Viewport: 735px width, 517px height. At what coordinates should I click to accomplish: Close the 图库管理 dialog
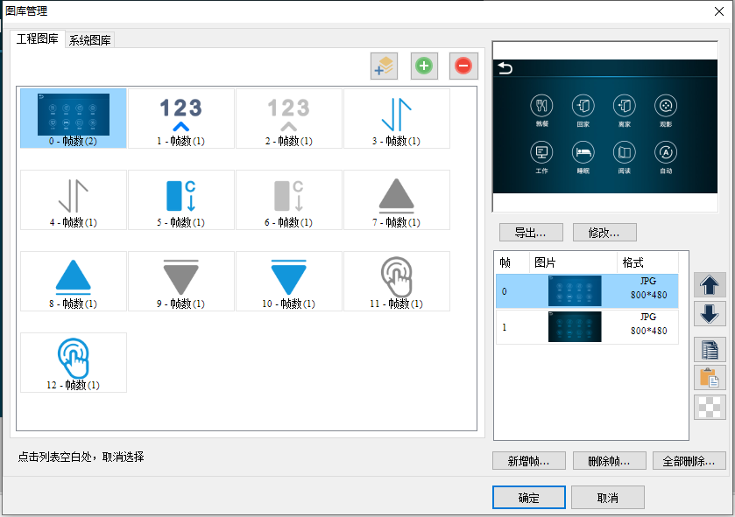[719, 11]
